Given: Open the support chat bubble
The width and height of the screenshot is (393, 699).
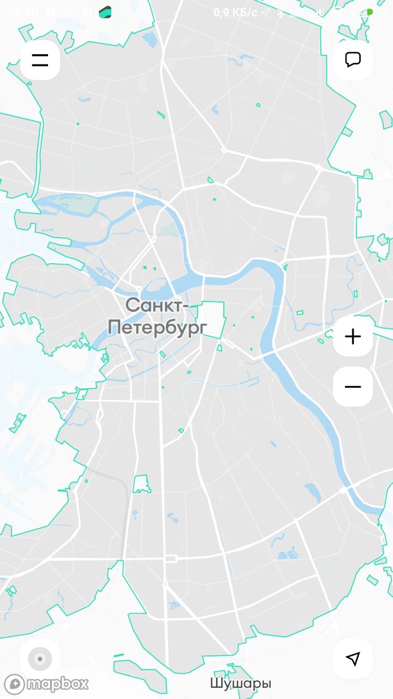Looking at the screenshot, I should pyautogui.click(x=353, y=60).
